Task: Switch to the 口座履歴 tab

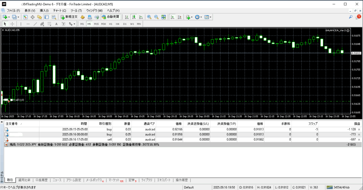Action: click(41, 180)
